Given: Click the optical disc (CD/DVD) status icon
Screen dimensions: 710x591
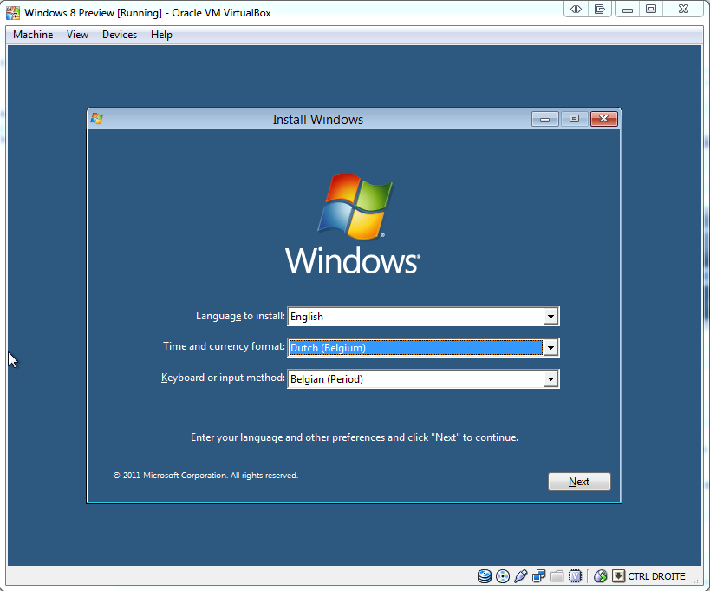Looking at the screenshot, I should 502,576.
